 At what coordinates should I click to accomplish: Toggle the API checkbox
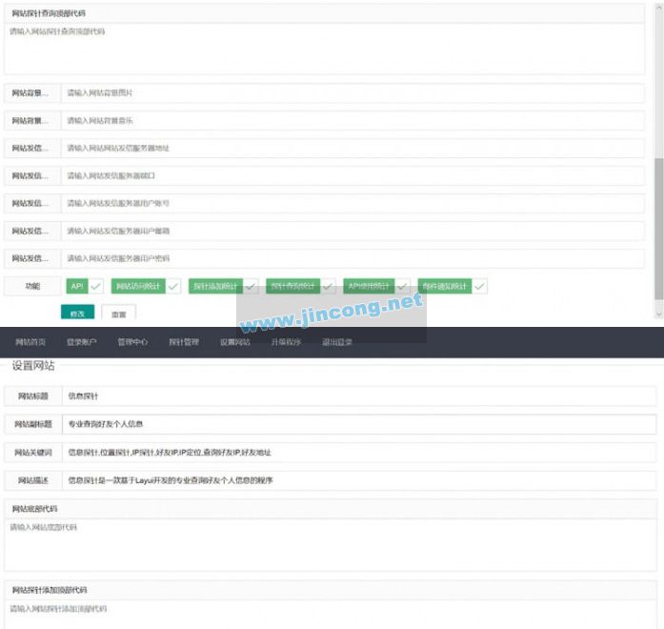coord(85,286)
